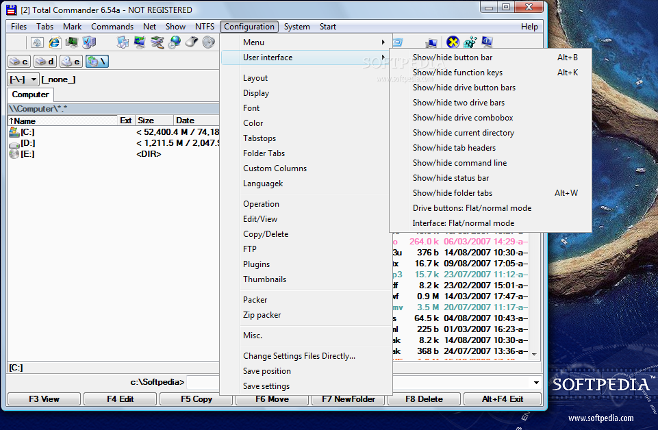
Task: Select drive c button
Action: [x=19, y=62]
